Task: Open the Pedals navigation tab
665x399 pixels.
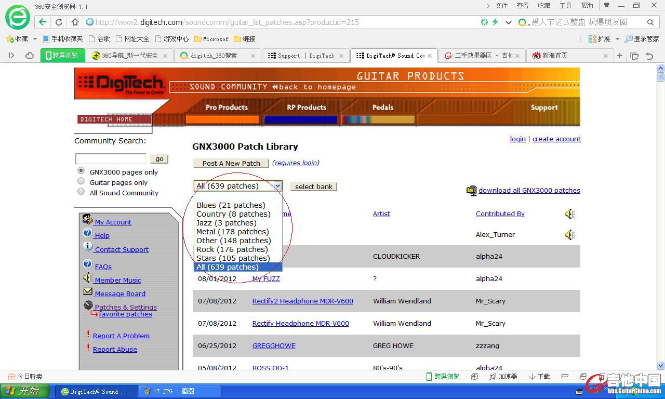Action: click(x=383, y=108)
